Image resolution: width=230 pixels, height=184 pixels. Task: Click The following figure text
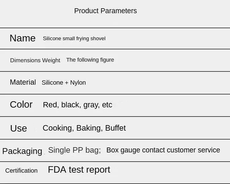point(90,60)
